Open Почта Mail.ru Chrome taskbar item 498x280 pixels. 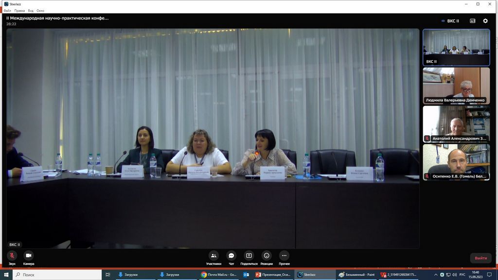click(x=219, y=275)
